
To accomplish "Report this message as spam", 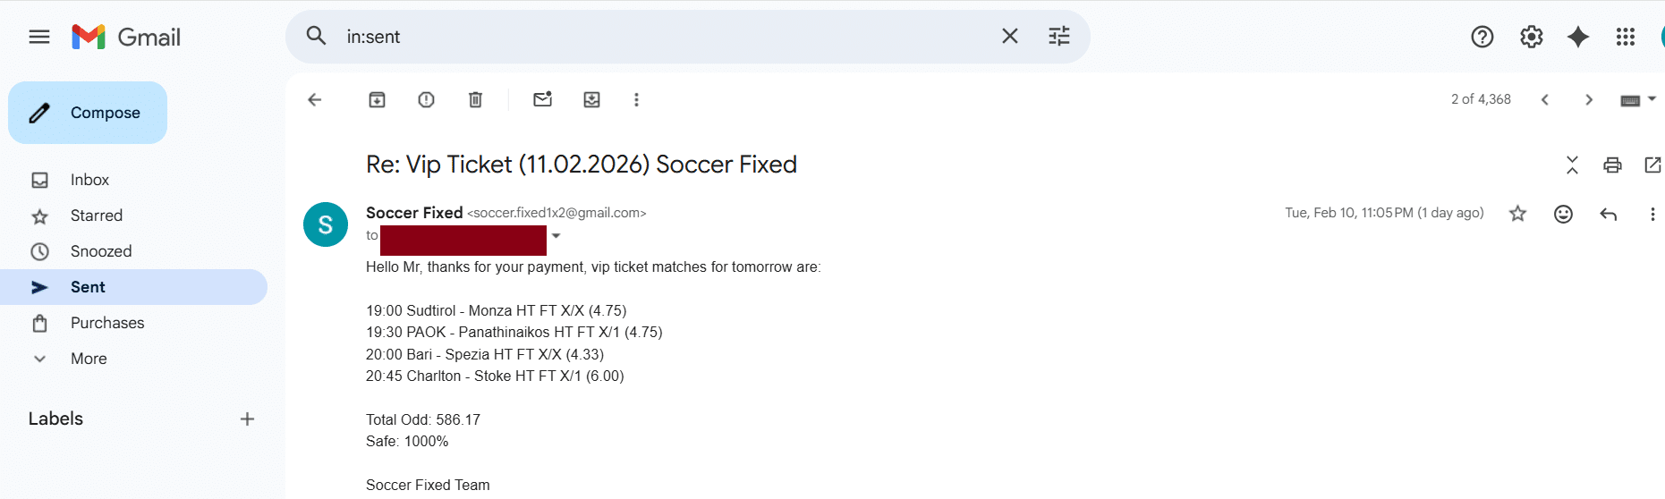I will pos(426,100).
